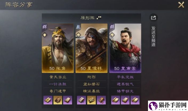Viewport: 188px width, 111px height.
Task: Open skill 奇门遁甲
Action: [x=58, y=91]
